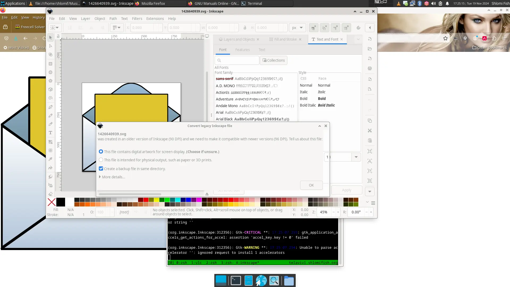Open the font size dropdown arrow
Image resolution: width=510 pixels, height=287 pixels.
[x=356, y=157]
